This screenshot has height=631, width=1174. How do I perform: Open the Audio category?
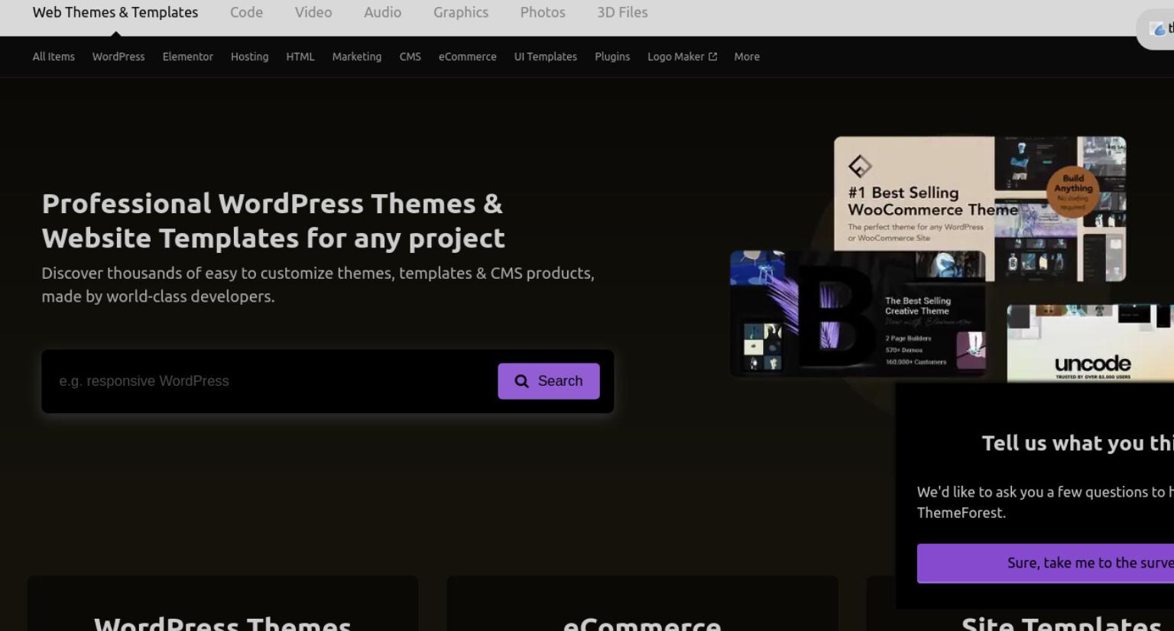[x=382, y=12]
